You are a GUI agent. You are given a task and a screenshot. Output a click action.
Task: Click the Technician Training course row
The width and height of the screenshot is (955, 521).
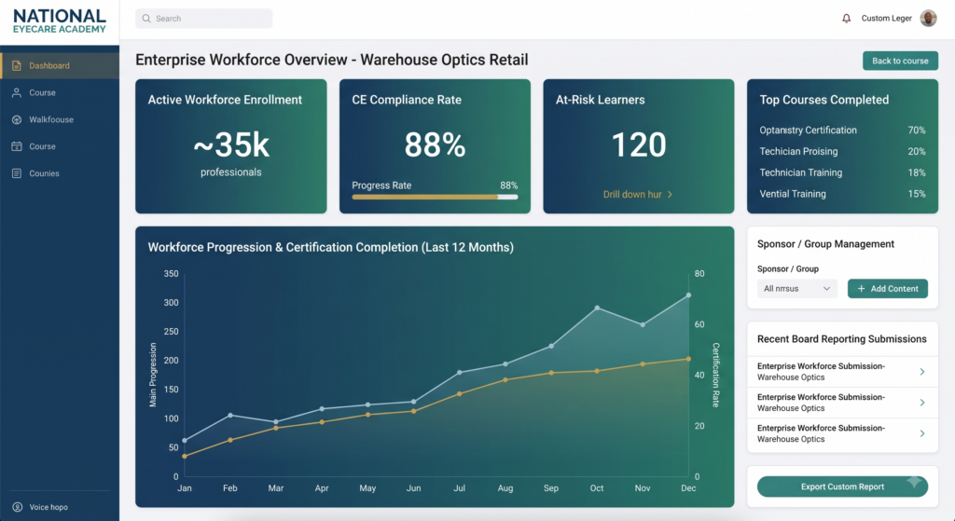842,172
